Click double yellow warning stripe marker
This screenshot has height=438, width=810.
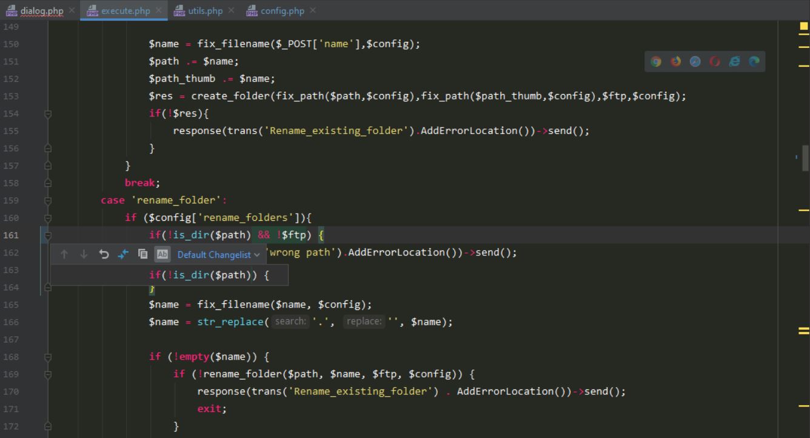pos(804,331)
